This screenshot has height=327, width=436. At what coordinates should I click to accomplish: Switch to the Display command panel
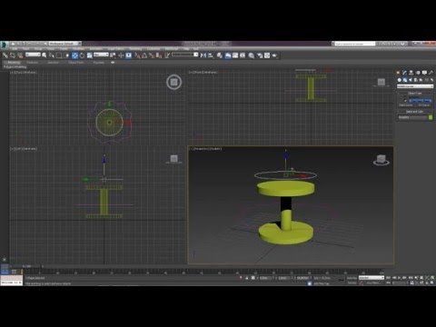point(424,73)
